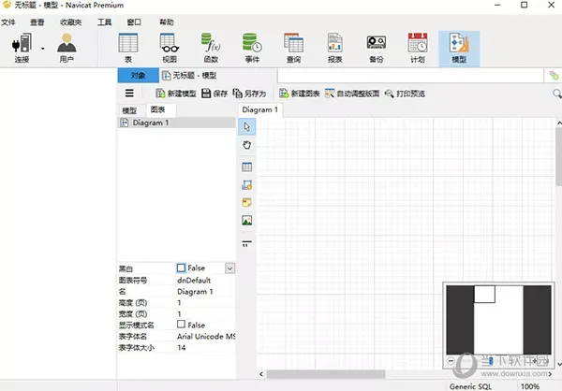This screenshot has height=391, width=562.
Task: Open the 视图 (View) objects
Action: pos(170,48)
